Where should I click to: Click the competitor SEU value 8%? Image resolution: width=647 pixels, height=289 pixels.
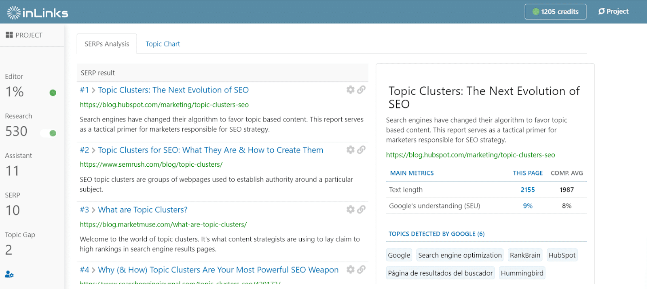coord(567,206)
